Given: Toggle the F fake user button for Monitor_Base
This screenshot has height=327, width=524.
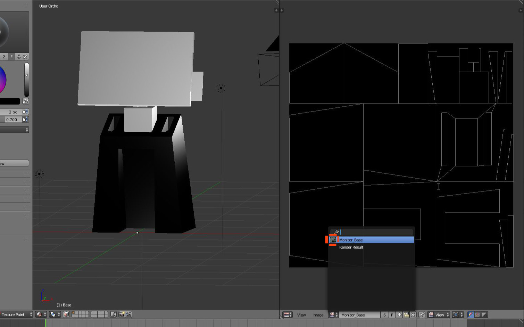Looking at the screenshot, I should pyautogui.click(x=392, y=315).
